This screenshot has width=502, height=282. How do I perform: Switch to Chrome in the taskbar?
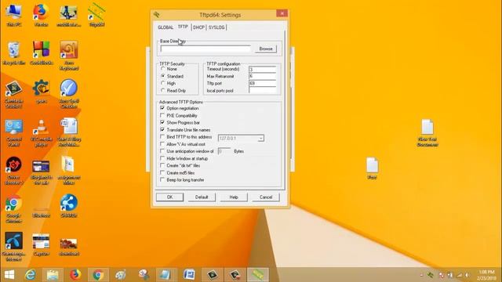tap(98, 275)
